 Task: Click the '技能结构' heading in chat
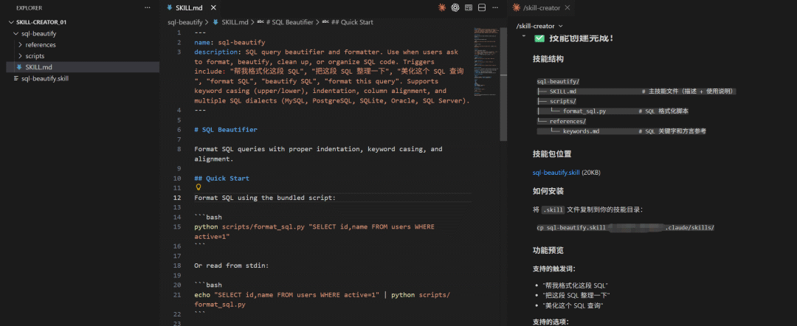[548, 58]
